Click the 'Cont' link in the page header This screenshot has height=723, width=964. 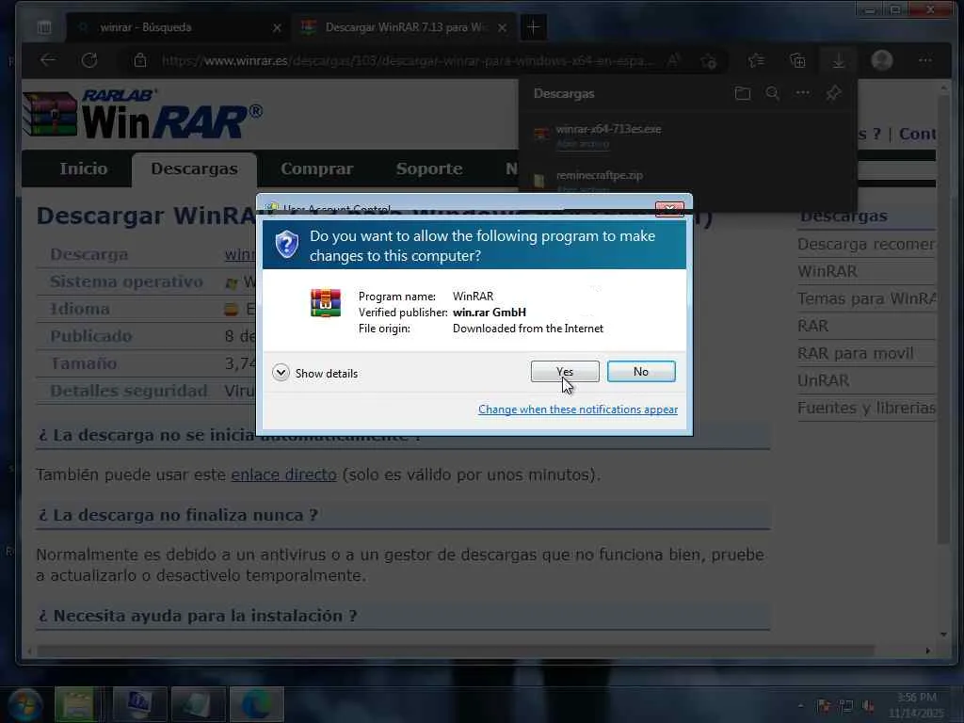point(917,134)
